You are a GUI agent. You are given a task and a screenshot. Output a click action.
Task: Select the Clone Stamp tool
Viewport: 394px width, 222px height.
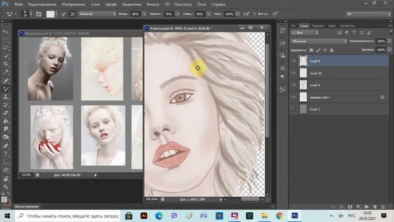6,97
